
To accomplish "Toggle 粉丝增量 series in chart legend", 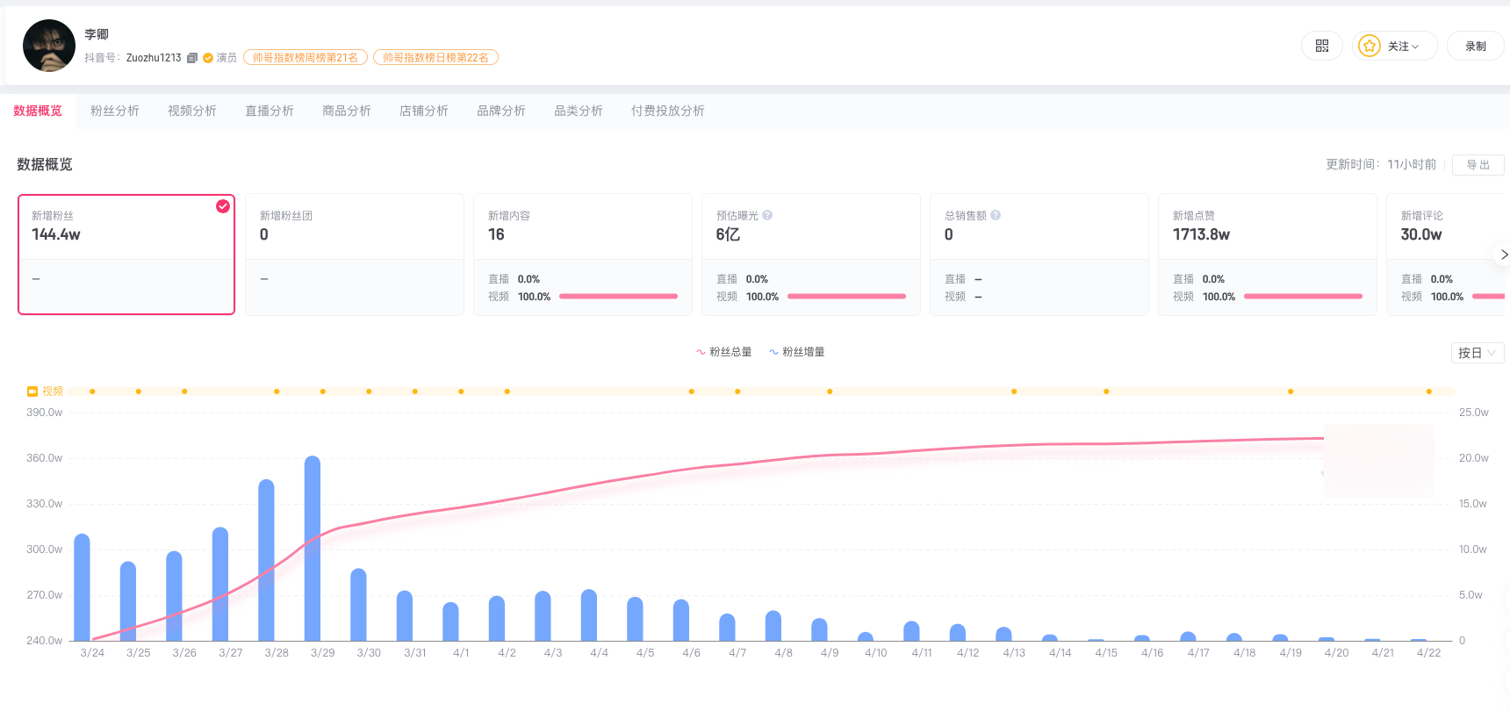I will (797, 352).
